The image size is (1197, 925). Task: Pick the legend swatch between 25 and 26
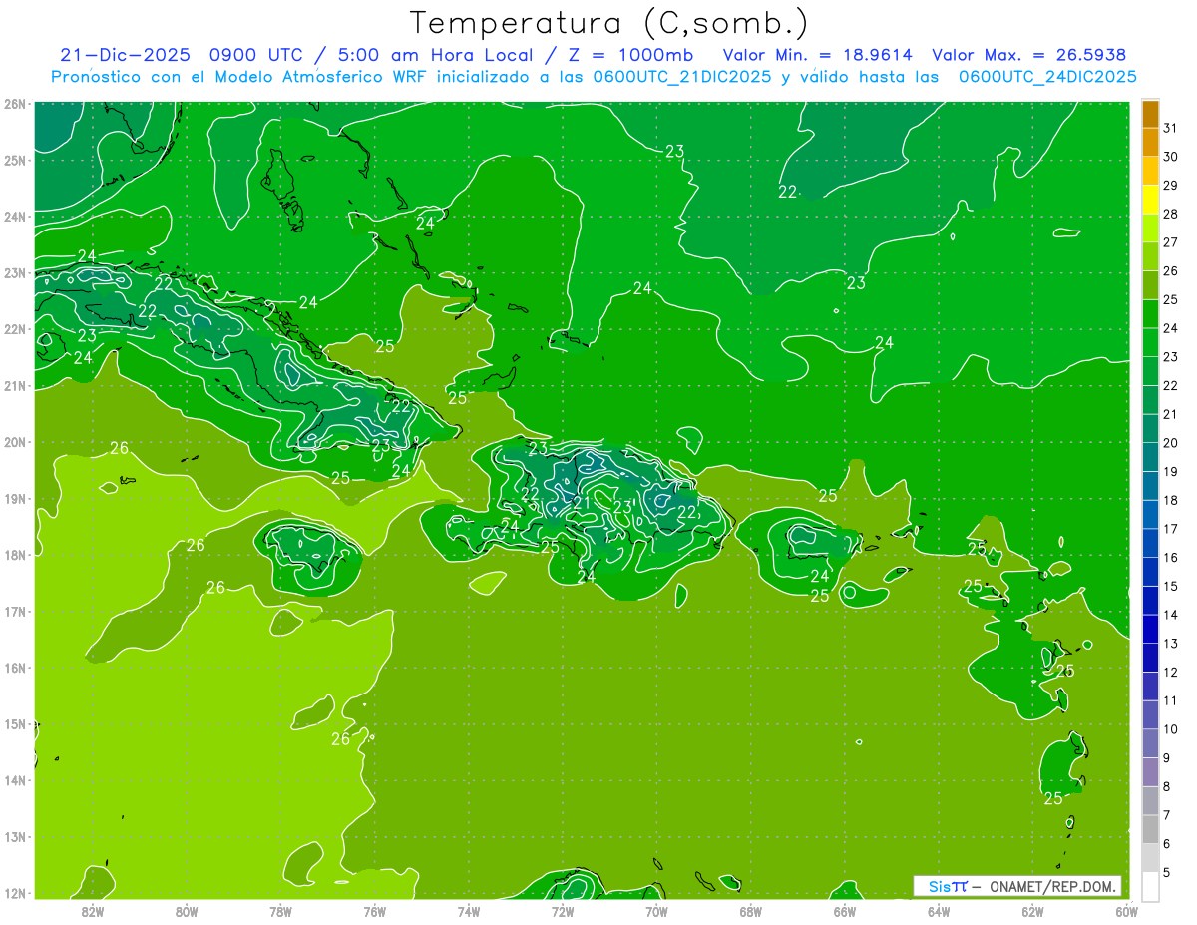pyautogui.click(x=1151, y=285)
